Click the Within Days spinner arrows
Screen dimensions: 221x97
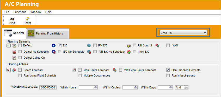(x=171, y=87)
